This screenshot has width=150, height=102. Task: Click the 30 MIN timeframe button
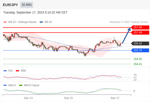pyautogui.click(x=27, y=5)
